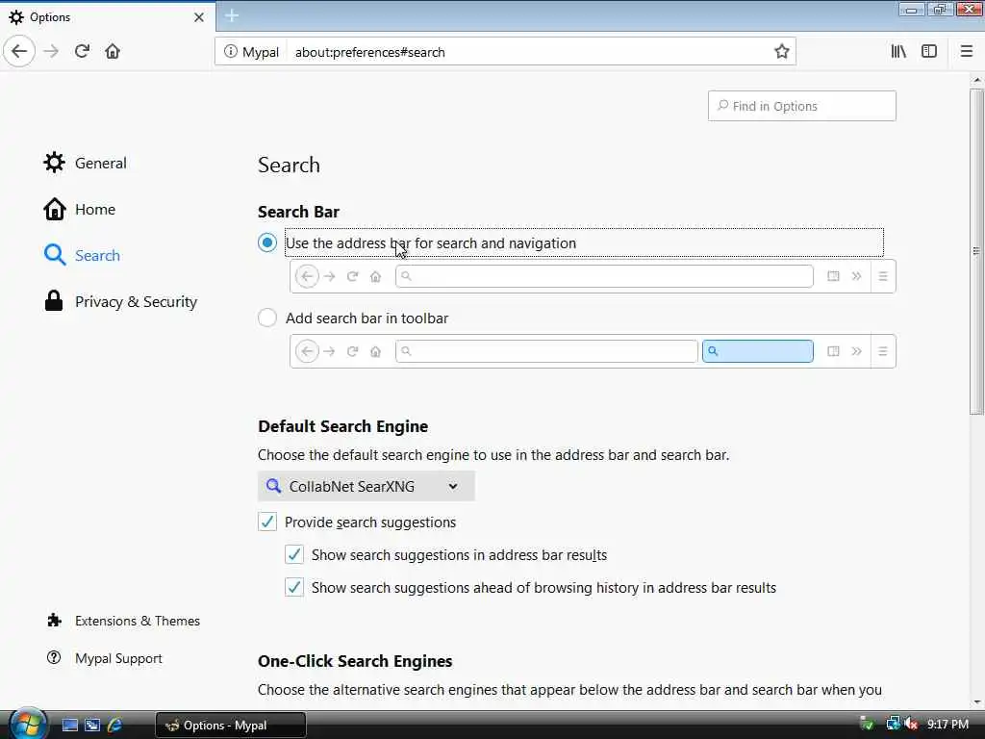Viewport: 985px width, 739px height.
Task: Open Home preferences category
Action: [80, 209]
